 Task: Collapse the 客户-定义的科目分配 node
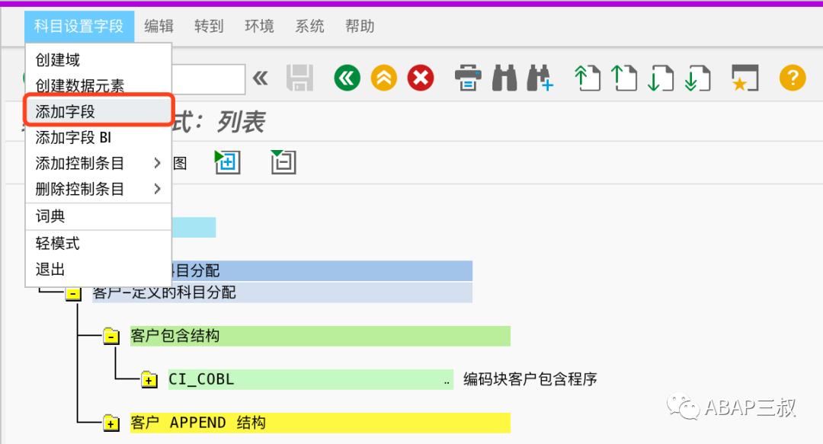point(73,293)
